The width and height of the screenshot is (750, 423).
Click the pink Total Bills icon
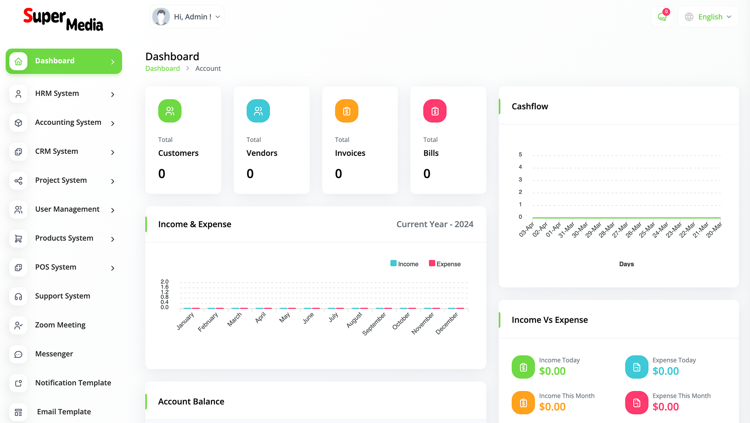435,111
